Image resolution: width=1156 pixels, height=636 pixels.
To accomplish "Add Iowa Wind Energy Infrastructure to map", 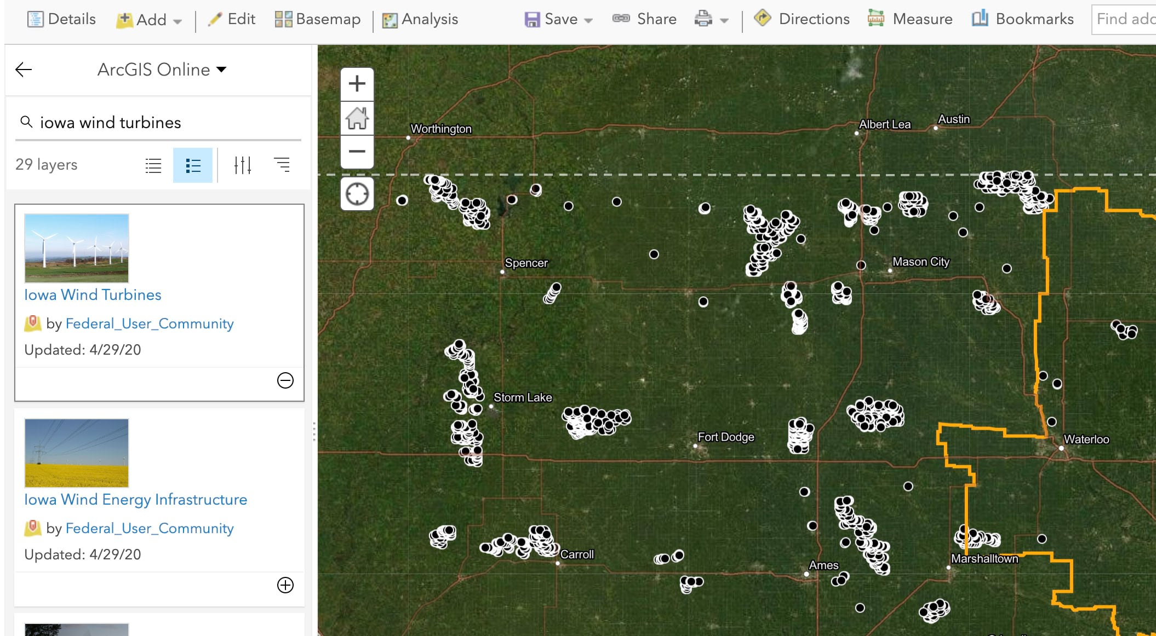I will 285,585.
